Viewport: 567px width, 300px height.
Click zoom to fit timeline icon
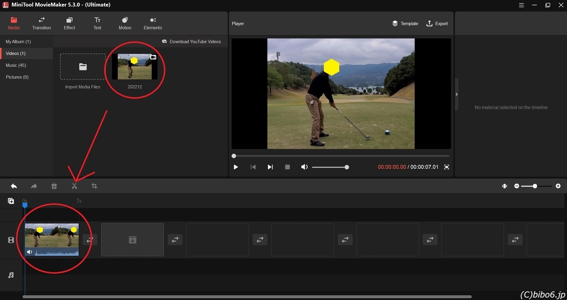(505, 186)
